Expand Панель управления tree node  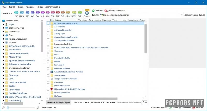click(x=4, y=39)
